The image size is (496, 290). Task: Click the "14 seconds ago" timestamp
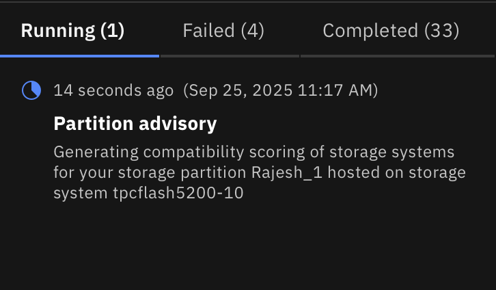point(113,90)
